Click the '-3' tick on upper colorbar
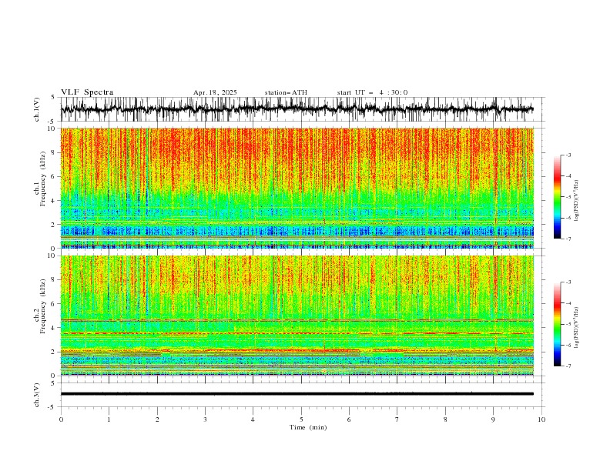The height and width of the screenshot is (471, 610). point(568,155)
